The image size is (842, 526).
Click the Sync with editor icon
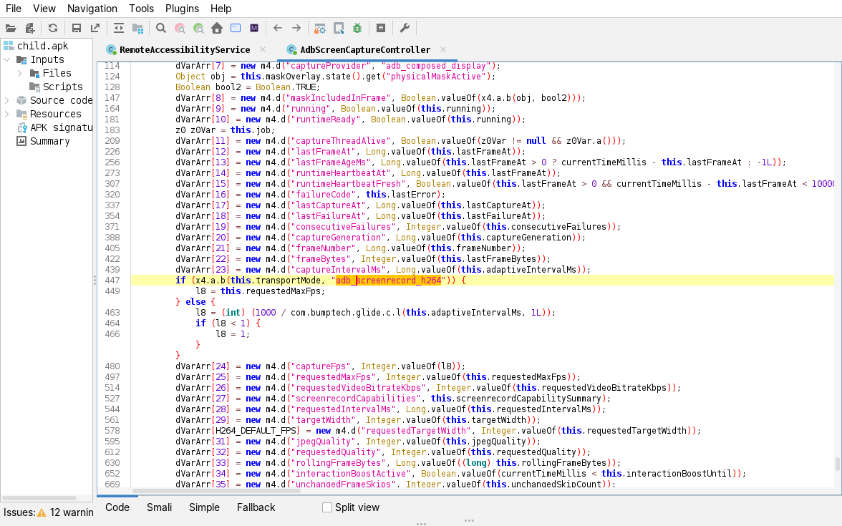[x=119, y=29]
